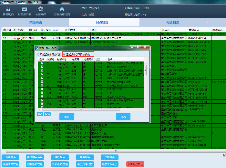Switch to the 菜单页面 tab
This screenshot has height=168, width=226.
[36, 23]
